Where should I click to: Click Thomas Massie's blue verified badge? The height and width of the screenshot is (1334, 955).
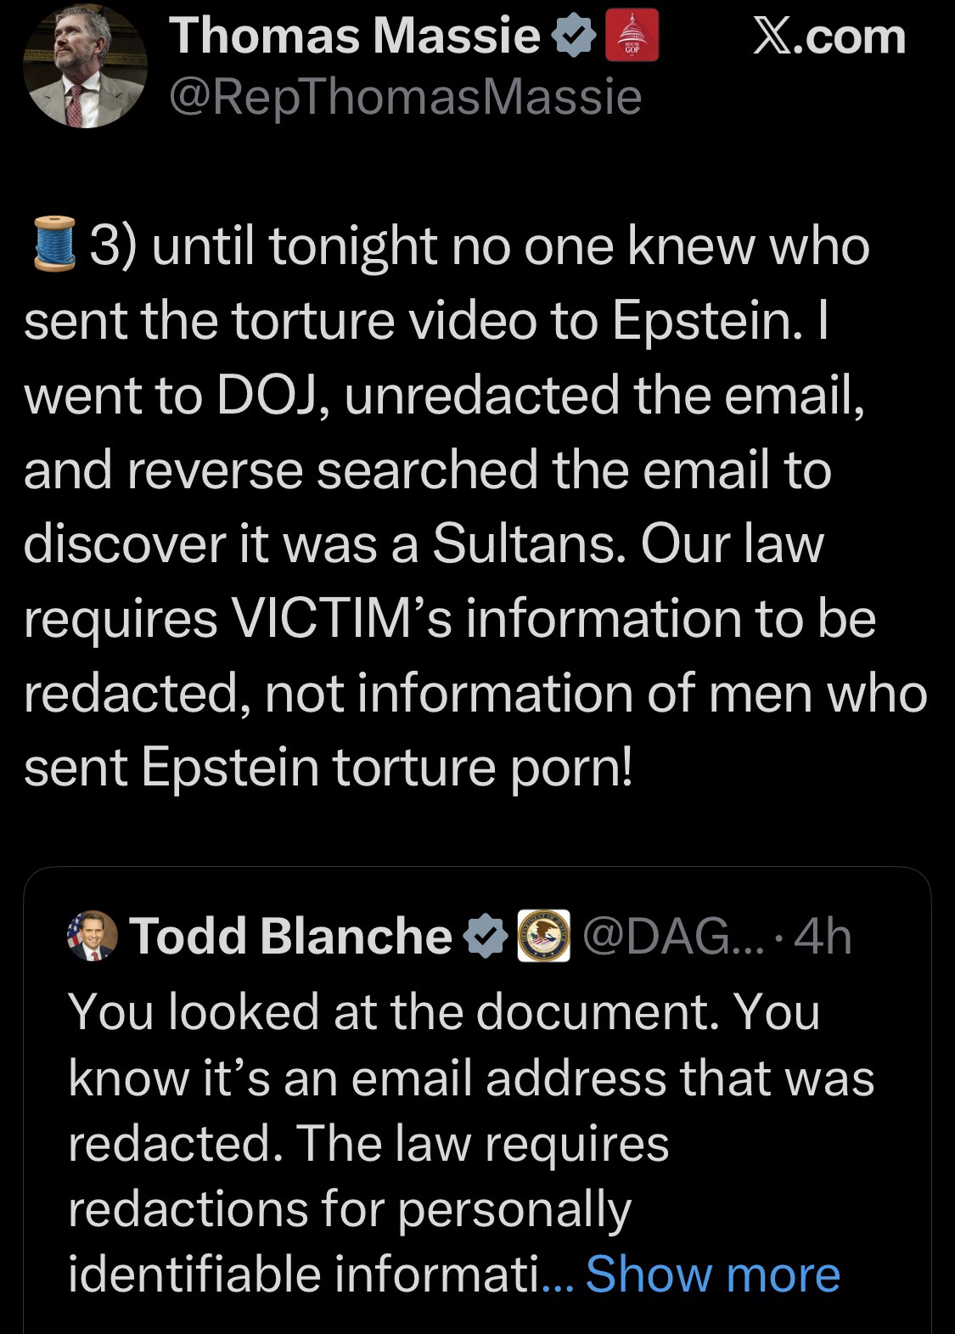(574, 37)
